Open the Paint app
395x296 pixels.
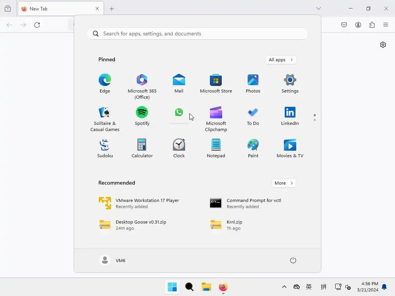tap(253, 148)
